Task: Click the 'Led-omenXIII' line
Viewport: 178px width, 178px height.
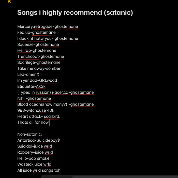Action: tap(30, 75)
